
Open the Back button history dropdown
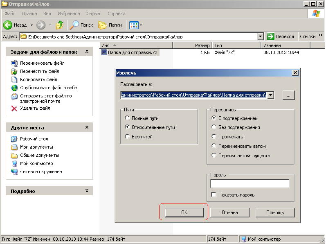[31, 25]
